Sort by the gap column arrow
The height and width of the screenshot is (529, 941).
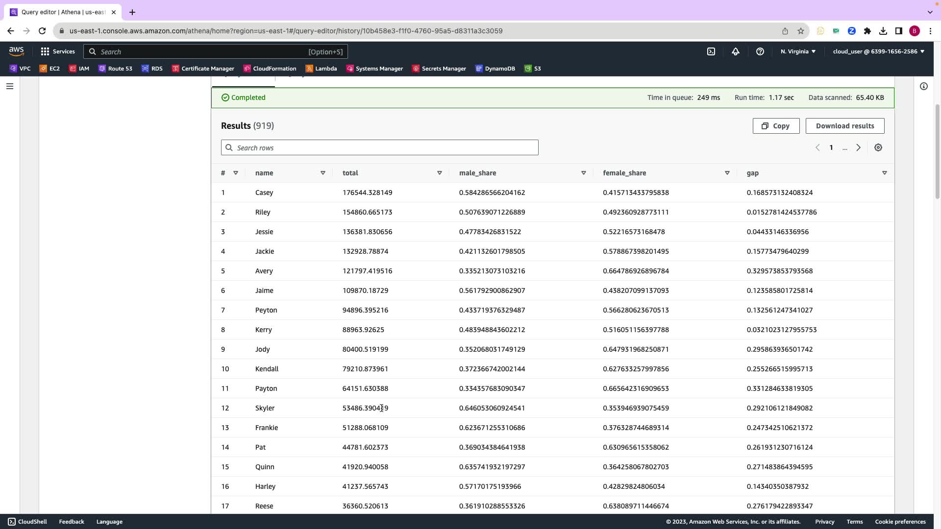(x=885, y=173)
